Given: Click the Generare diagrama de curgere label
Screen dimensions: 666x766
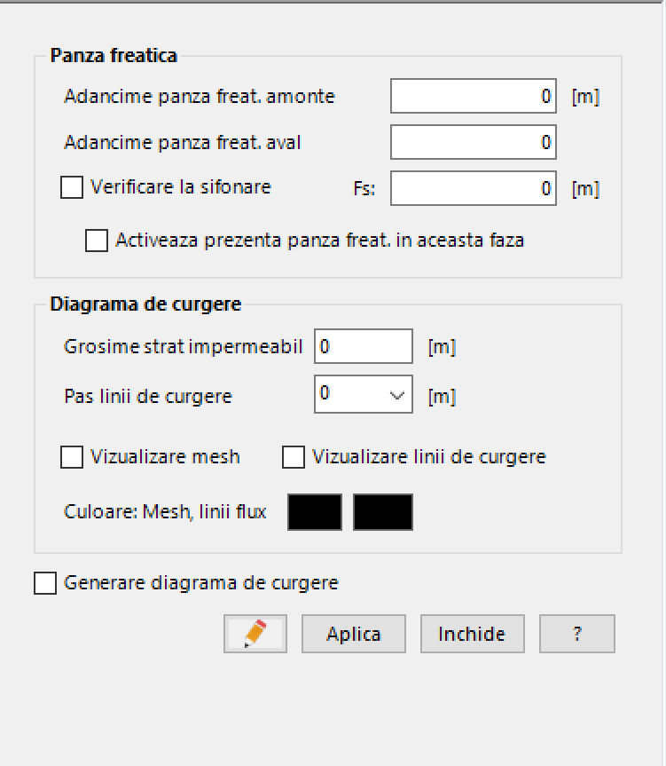Looking at the screenshot, I should pyautogui.click(x=201, y=583).
